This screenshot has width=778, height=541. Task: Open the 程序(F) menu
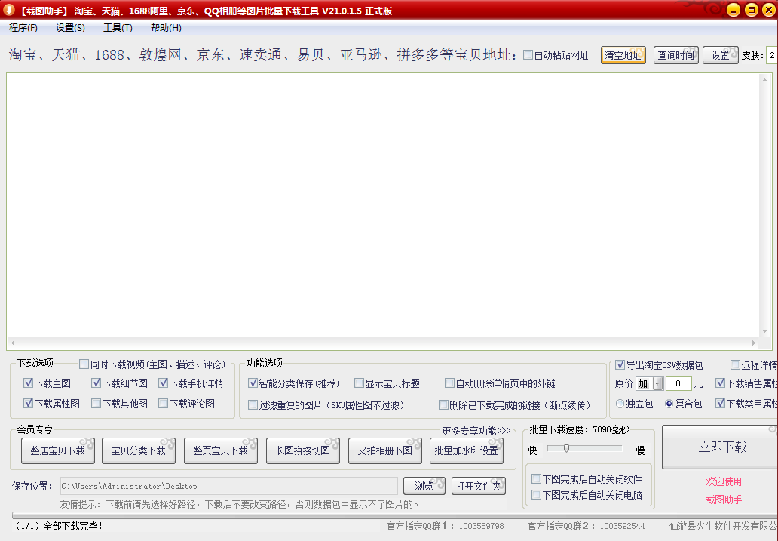21,27
